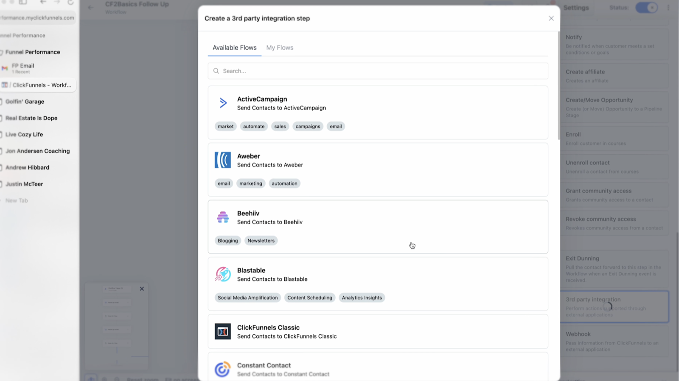Close the workflow minimap panel
Viewport: 679px width, 381px height.
(x=142, y=289)
